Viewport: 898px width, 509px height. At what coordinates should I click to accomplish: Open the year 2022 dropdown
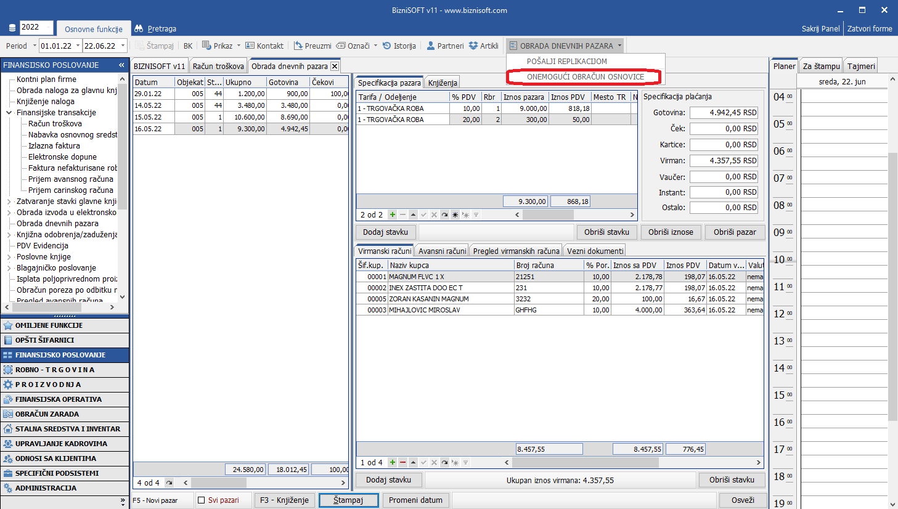pyautogui.click(x=48, y=27)
